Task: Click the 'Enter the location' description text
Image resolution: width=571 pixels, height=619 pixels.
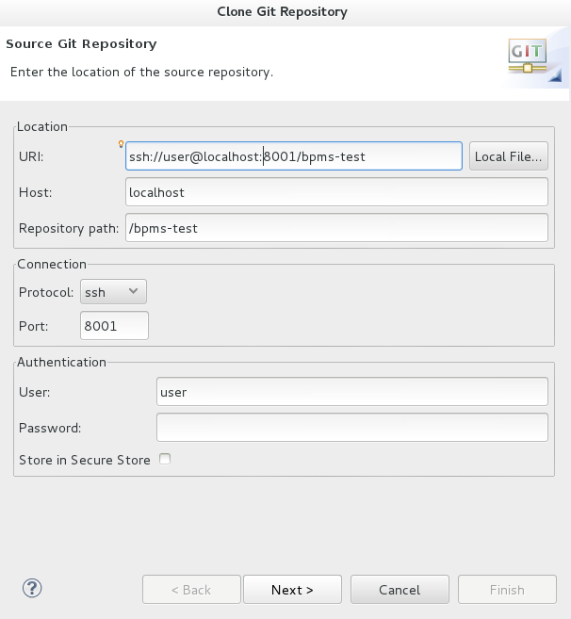Action: point(141,72)
